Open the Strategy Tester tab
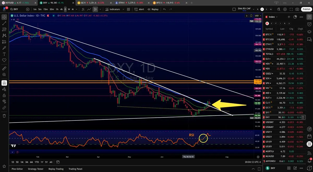Viewport: 313px width, 172px height. point(36,169)
